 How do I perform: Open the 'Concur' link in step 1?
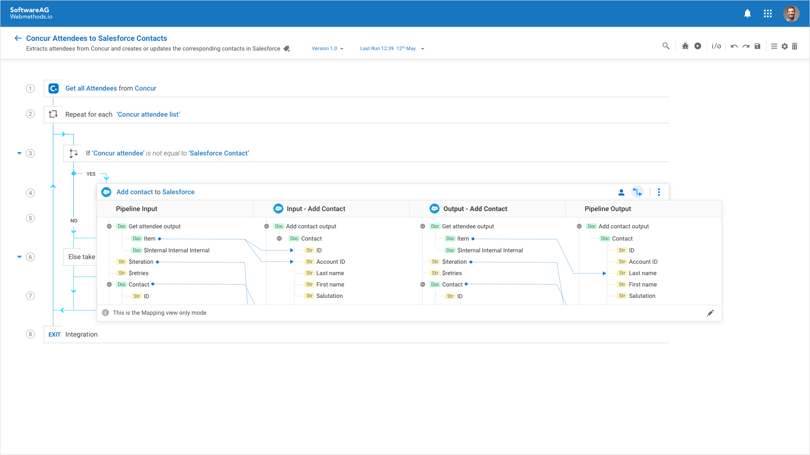tap(146, 88)
